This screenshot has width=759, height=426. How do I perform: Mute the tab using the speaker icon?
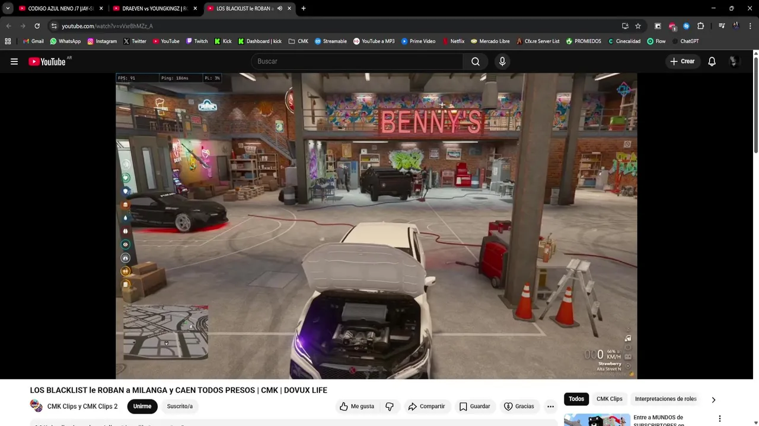[279, 8]
